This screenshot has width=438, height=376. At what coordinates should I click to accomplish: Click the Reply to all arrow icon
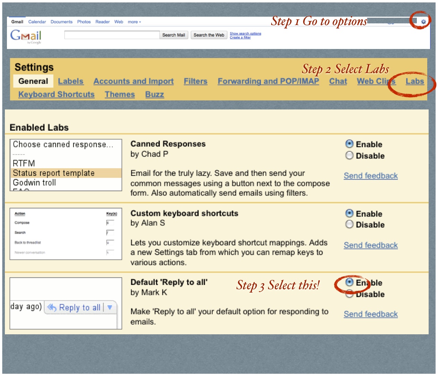(52, 308)
